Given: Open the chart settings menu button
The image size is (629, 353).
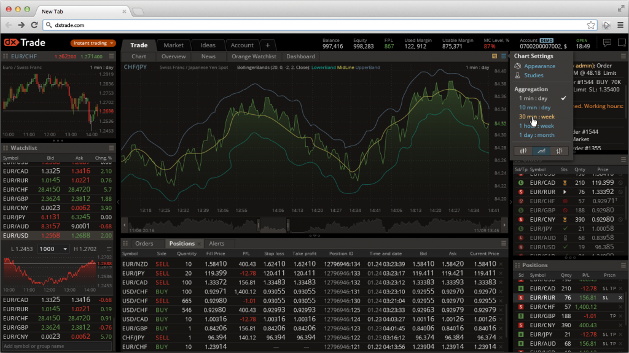Looking at the screenshot, I should 503,56.
